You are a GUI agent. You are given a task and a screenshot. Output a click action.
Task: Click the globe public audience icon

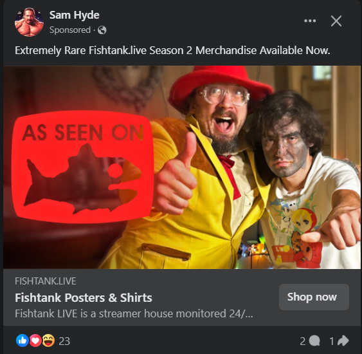pyautogui.click(x=102, y=30)
